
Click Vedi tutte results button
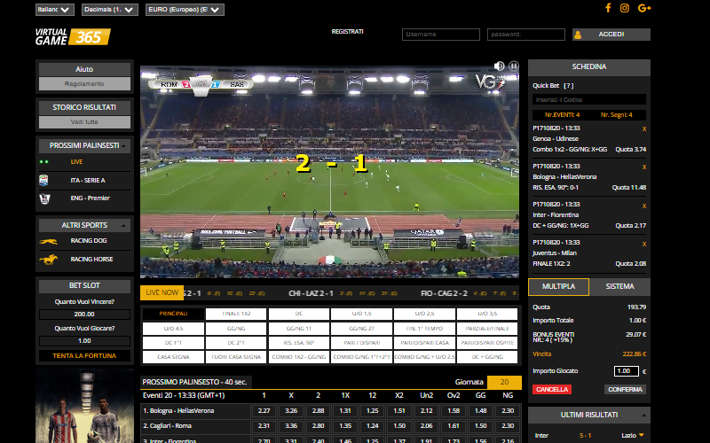pyautogui.click(x=84, y=122)
